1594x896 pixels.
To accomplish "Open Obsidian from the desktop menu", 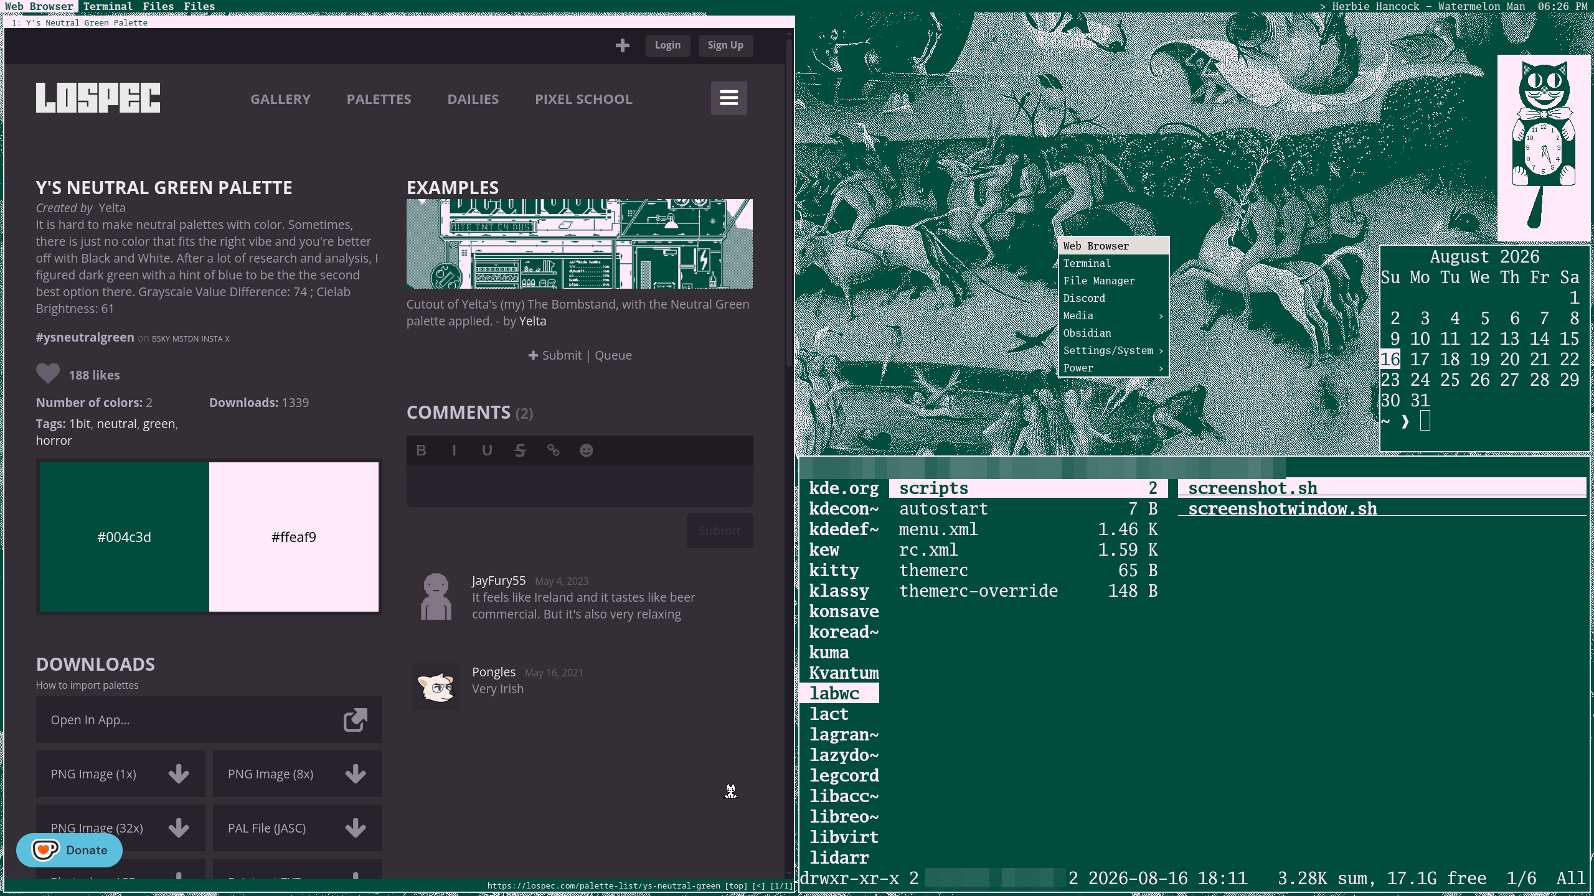I will pos(1113,334).
